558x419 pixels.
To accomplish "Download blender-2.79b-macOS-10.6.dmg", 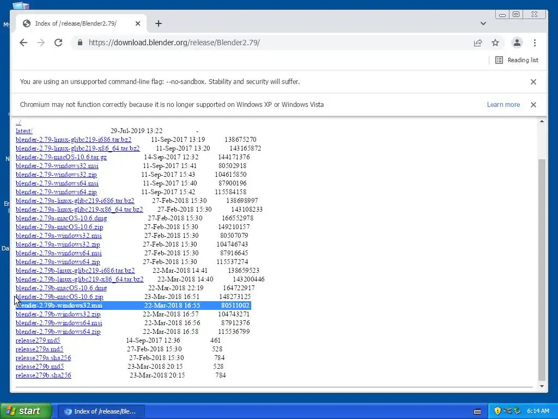I will click(61, 288).
